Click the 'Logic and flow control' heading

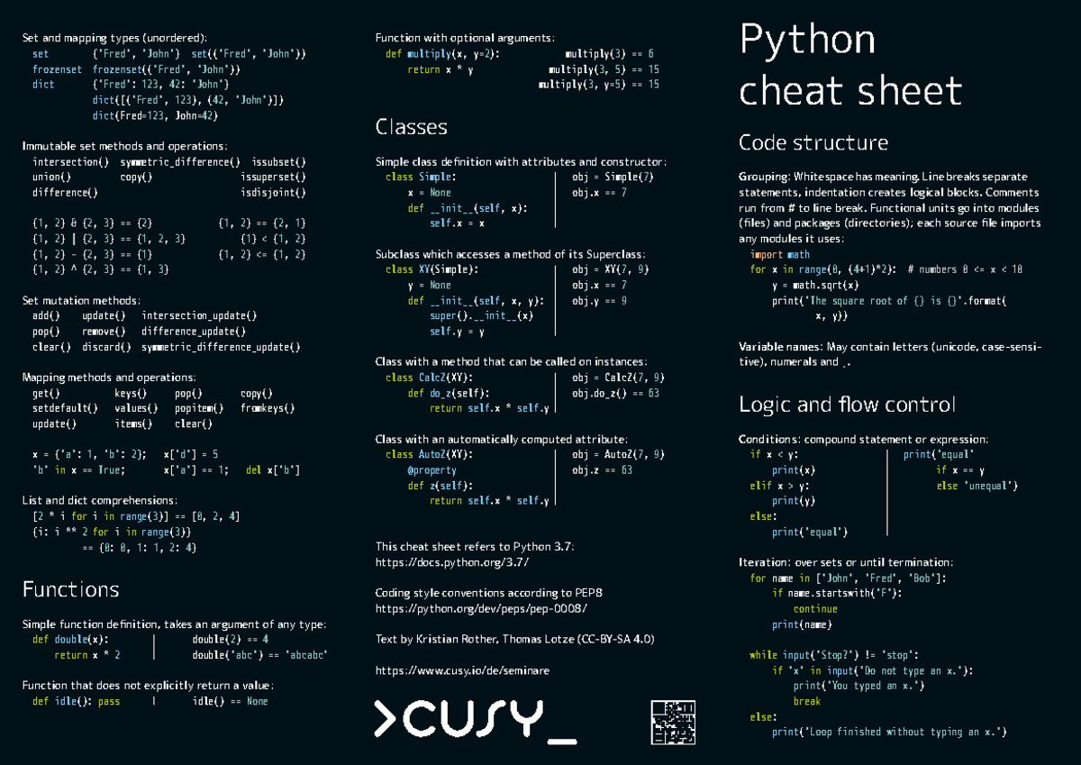coord(847,405)
